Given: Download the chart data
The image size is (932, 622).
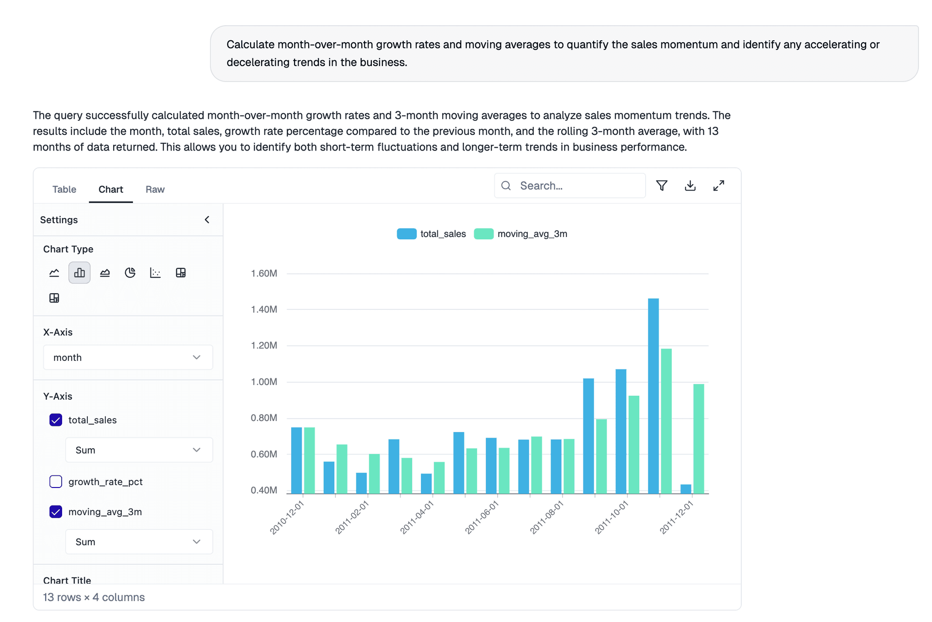Looking at the screenshot, I should [x=690, y=185].
